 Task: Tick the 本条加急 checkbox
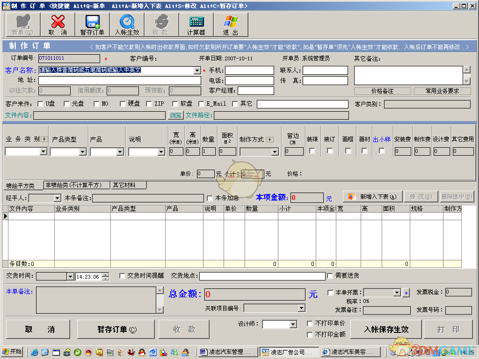(x=210, y=198)
